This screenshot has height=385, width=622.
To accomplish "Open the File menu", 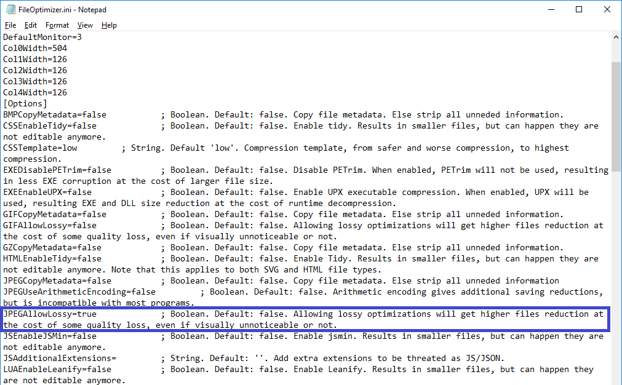I will coord(10,25).
